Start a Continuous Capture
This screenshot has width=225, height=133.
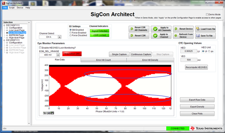pos(141,54)
